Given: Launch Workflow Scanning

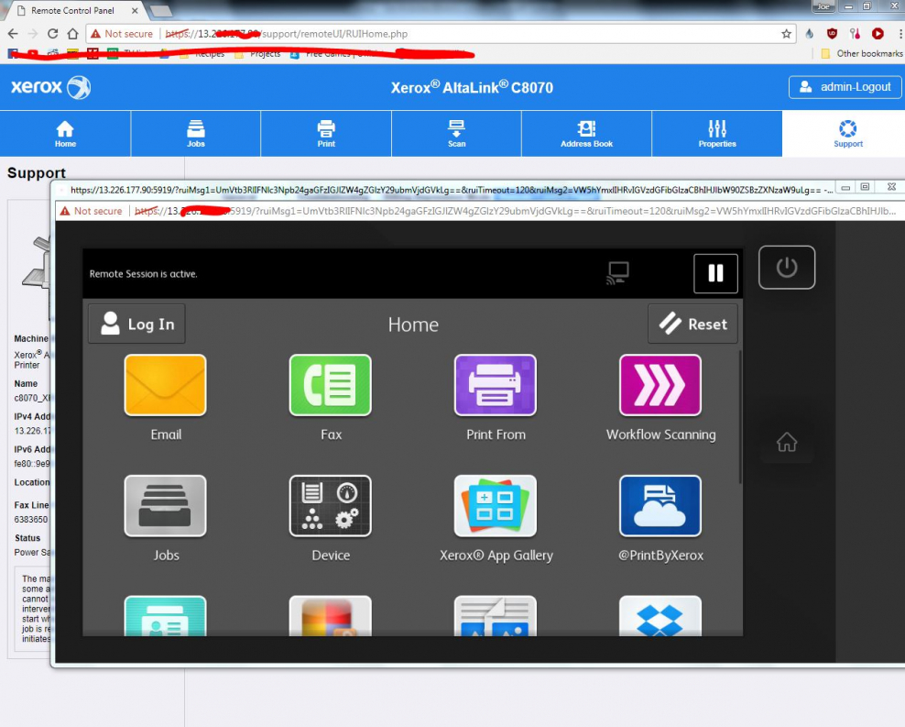Looking at the screenshot, I should [660, 385].
